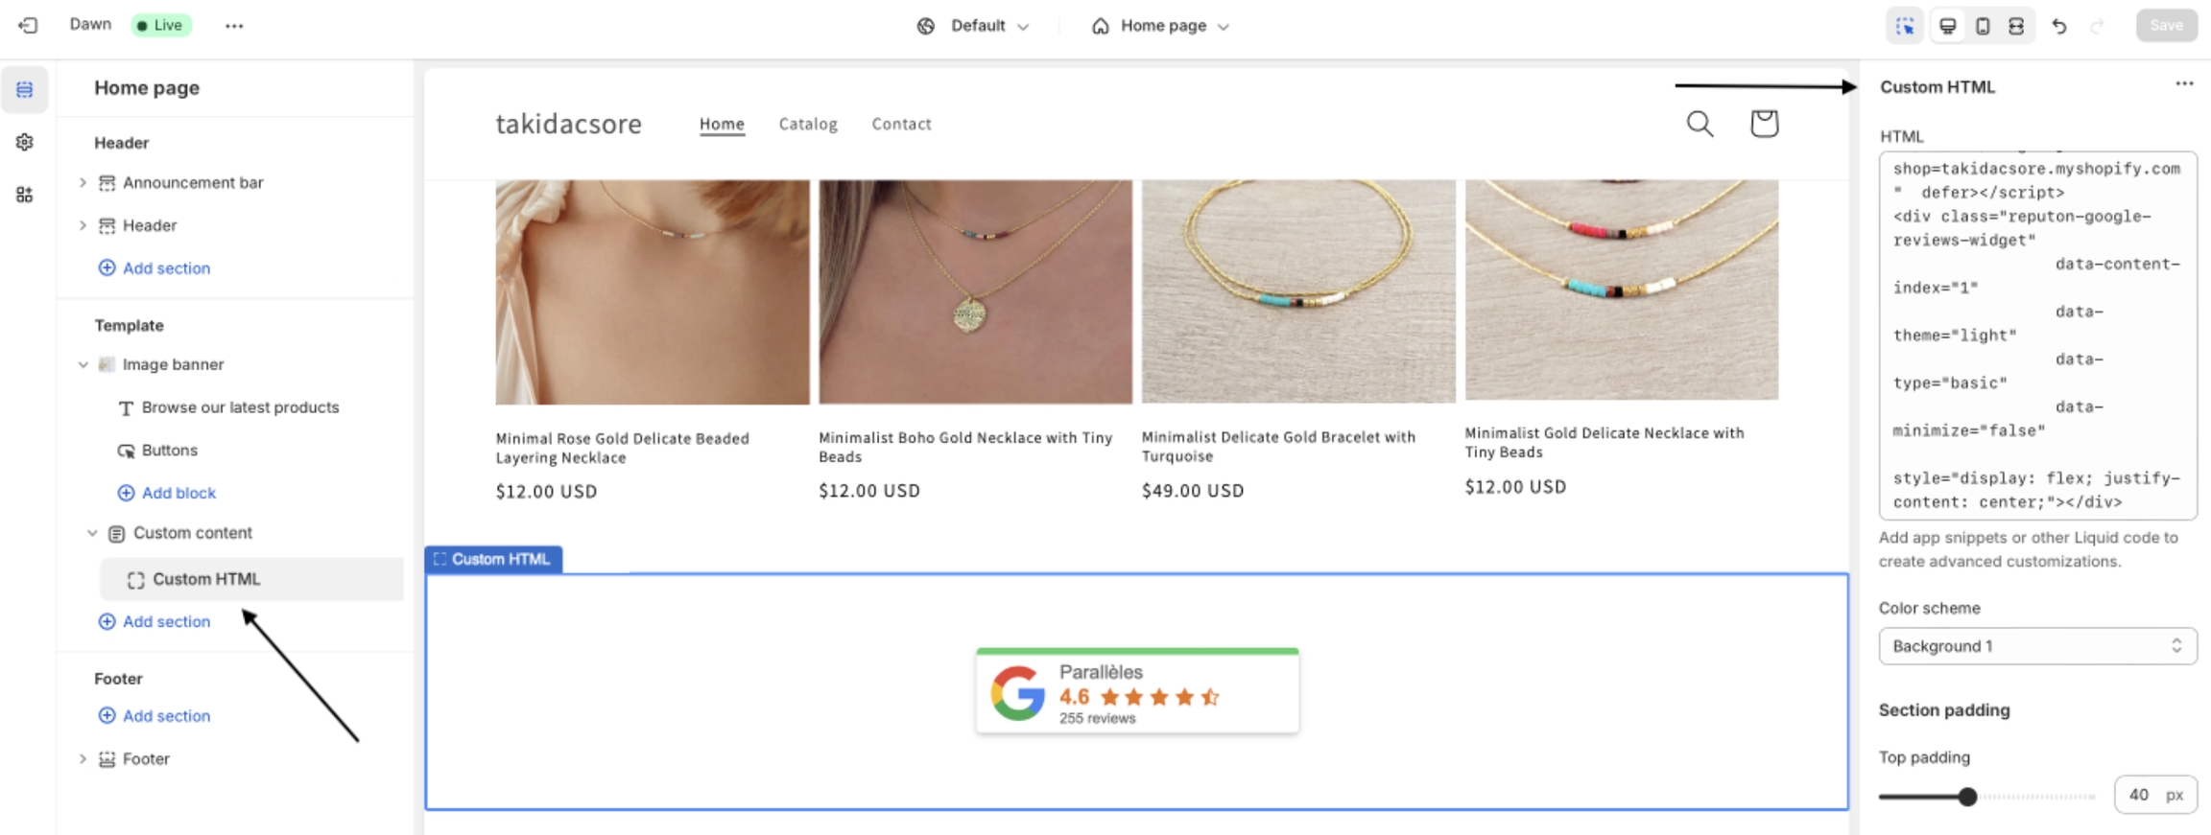Select the Custom HTML block in sidebar
The image size is (2211, 835).
[x=206, y=579]
